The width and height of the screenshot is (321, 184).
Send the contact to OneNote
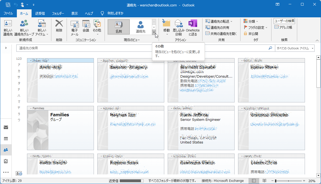click(193, 28)
